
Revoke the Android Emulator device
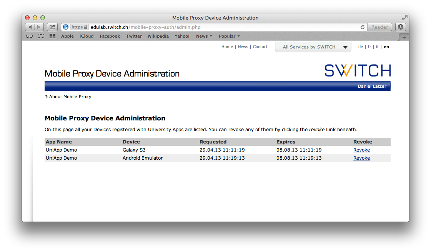pyautogui.click(x=361, y=158)
